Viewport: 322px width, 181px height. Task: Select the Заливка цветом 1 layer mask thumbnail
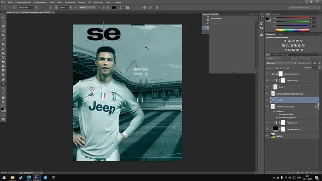(283, 129)
